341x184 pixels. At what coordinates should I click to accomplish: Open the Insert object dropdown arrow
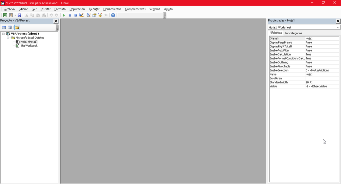(15, 15)
